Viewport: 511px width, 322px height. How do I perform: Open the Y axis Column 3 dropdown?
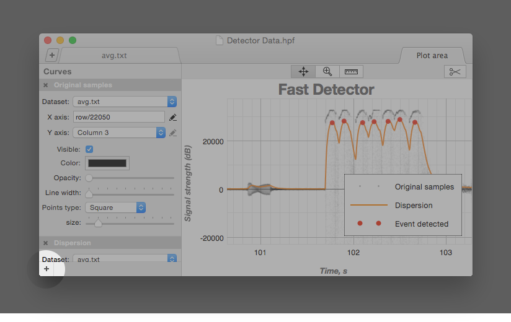pyautogui.click(x=120, y=133)
